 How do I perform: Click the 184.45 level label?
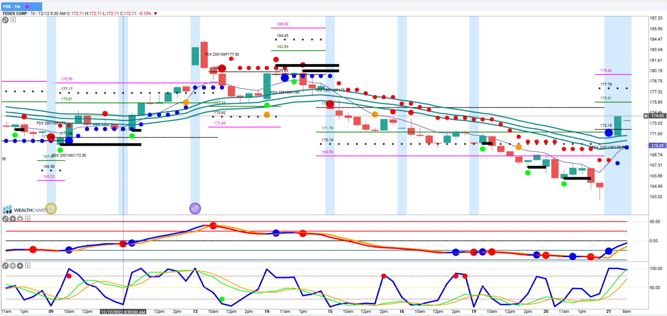[x=283, y=36]
